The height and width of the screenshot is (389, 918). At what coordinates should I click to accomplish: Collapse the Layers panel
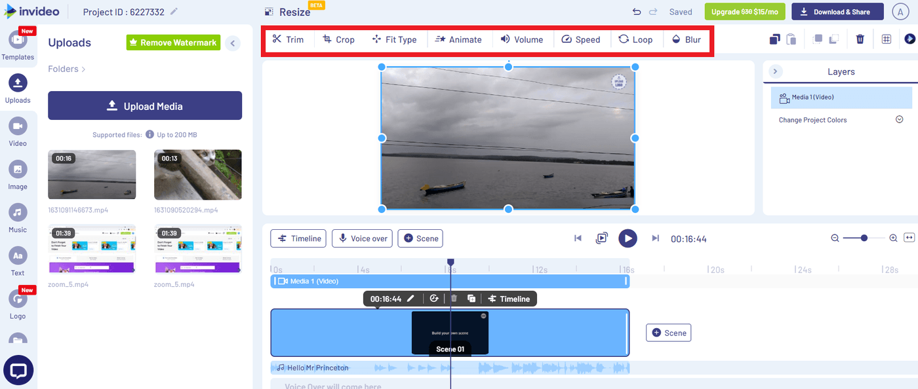tap(776, 71)
